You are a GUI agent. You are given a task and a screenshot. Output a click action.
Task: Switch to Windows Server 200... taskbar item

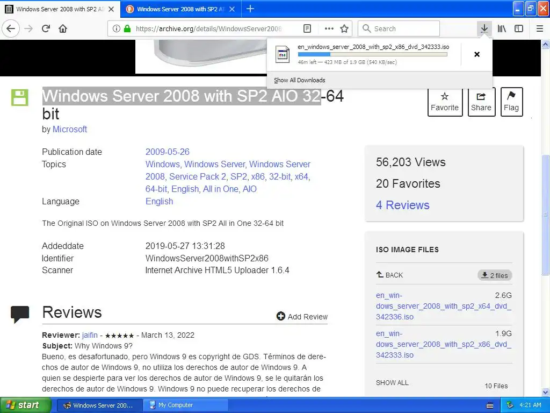99,405
